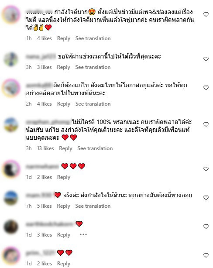213x268 pixels.
Task: Open the 5 likes count list
Action: coord(44,206)
